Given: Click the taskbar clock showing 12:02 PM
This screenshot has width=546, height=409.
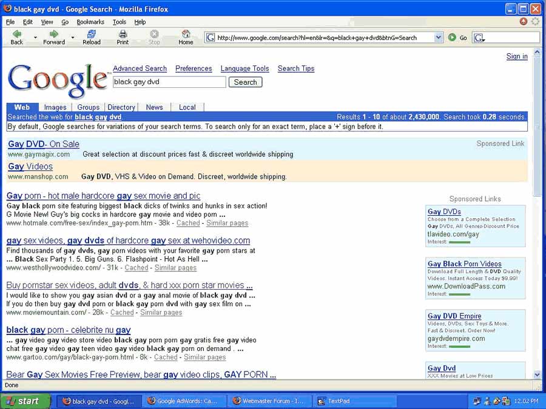Looking at the screenshot, I should click(x=526, y=401).
